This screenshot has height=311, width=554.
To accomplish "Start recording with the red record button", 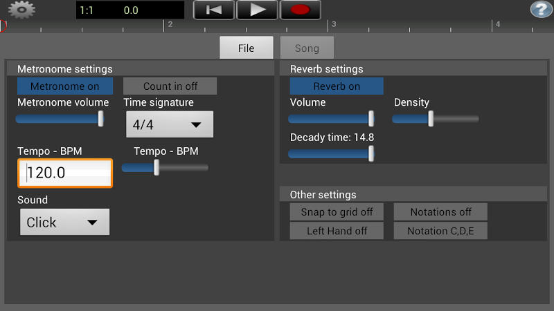I will point(300,10).
